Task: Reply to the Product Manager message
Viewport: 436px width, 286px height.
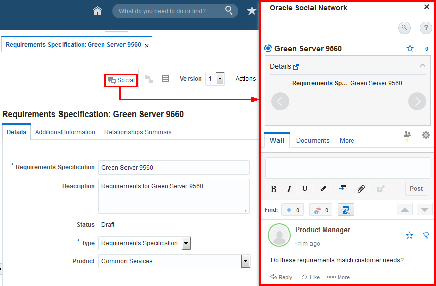Action: pos(281,277)
